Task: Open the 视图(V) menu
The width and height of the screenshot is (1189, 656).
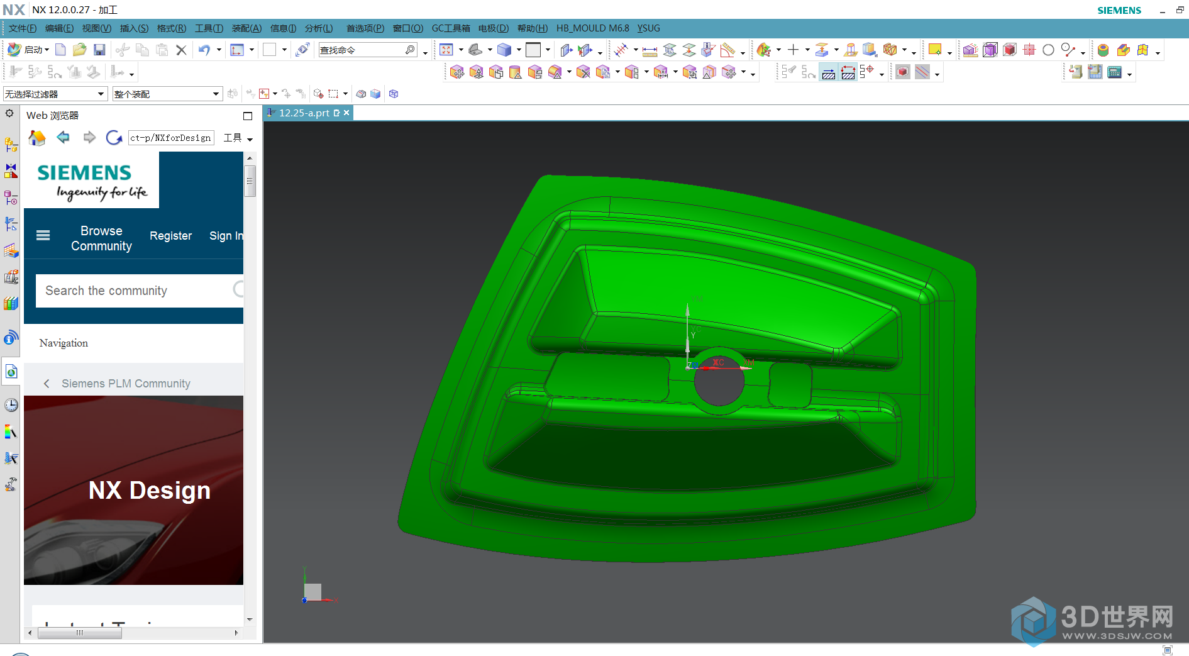Action: 97,28
